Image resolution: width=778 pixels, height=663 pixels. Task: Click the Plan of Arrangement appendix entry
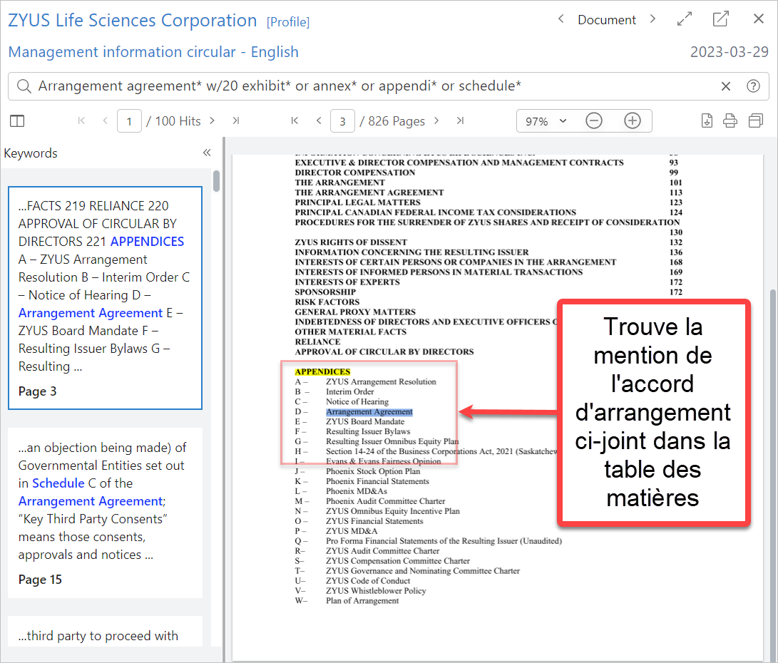click(x=362, y=600)
